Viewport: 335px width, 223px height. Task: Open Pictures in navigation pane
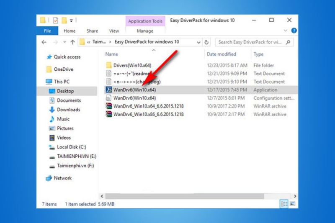(65, 128)
